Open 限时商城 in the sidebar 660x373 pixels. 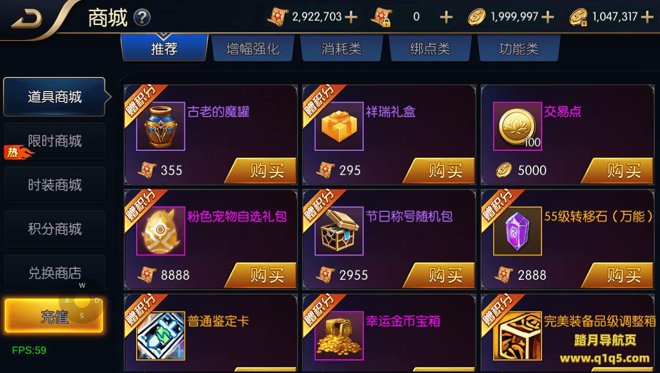click(55, 141)
